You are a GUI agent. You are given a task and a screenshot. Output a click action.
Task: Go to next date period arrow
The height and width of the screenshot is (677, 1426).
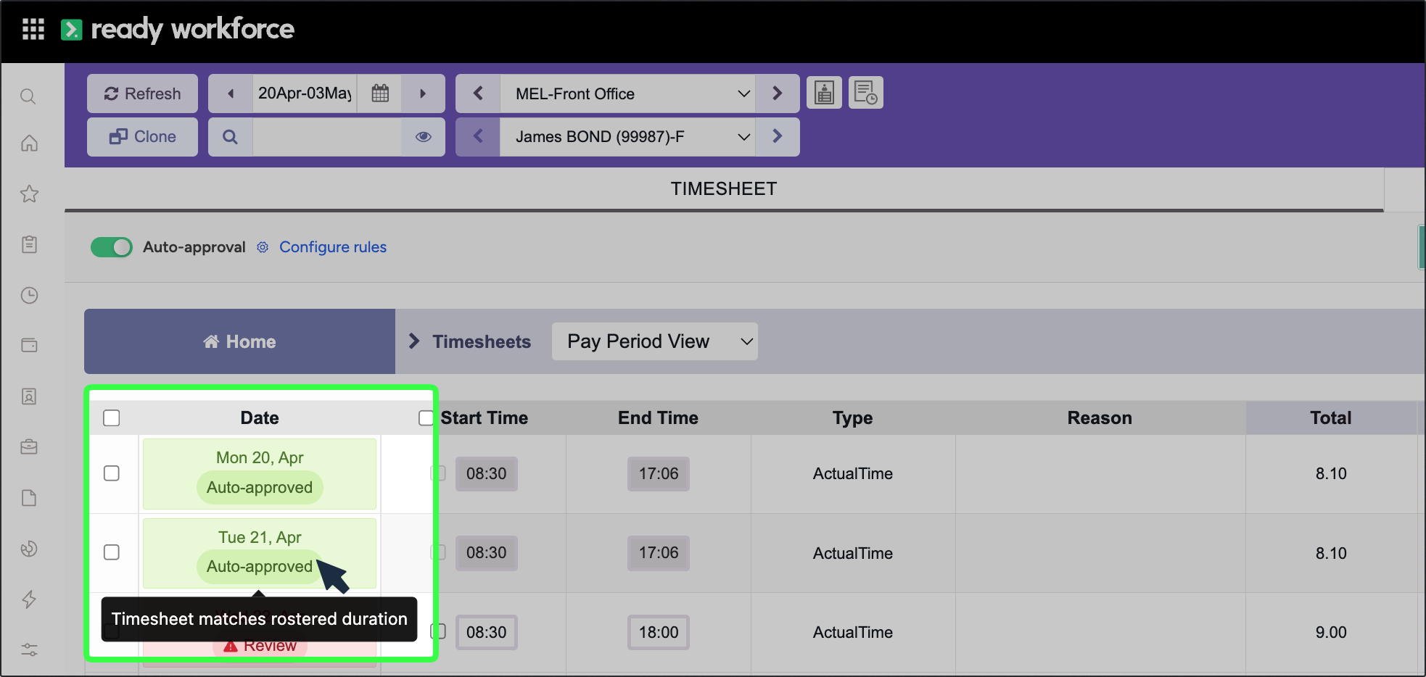click(x=423, y=94)
